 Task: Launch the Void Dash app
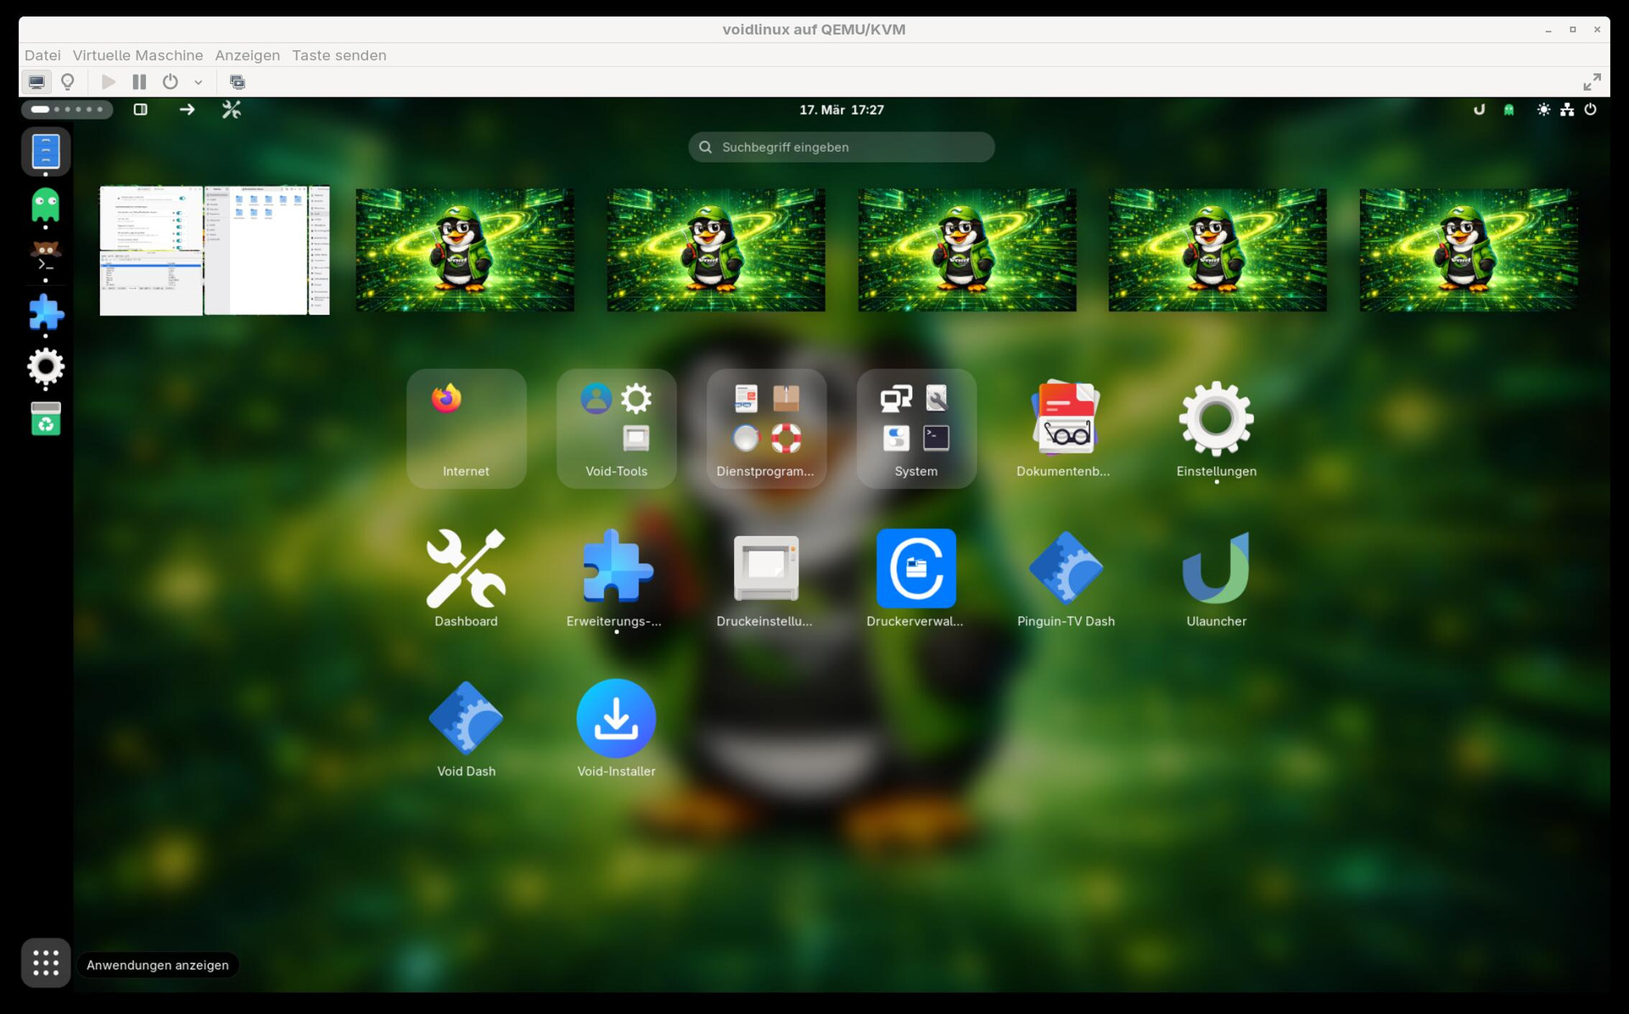coord(466,720)
